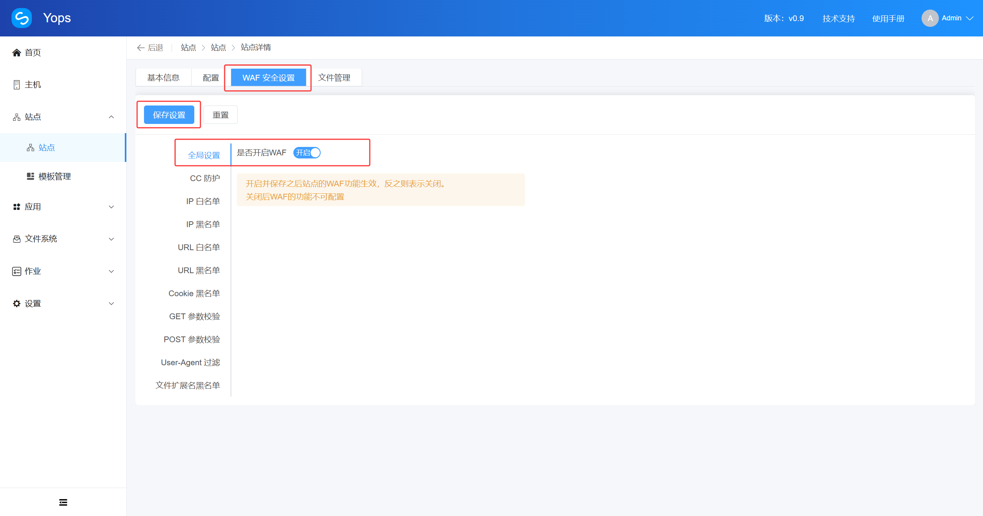Viewport: 983px width, 516px height.
Task: Click the 作业 job list icon
Action: pos(17,271)
